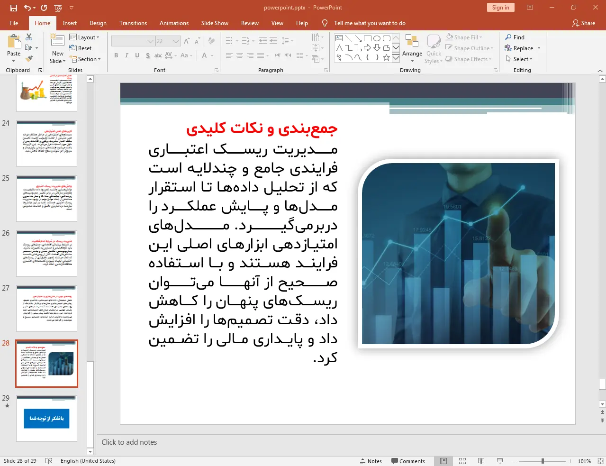Open the font name combo box
Image resolution: width=606 pixels, height=466 pixels.
[133, 41]
